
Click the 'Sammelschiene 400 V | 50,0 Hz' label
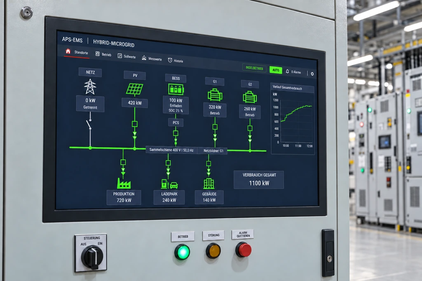[x=171, y=150]
